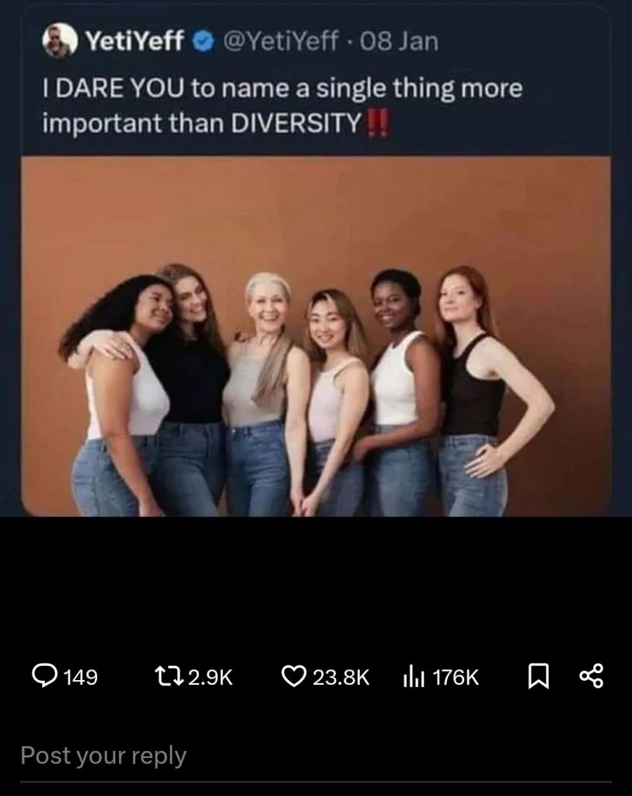Open the views bar chart icon
This screenshot has height=796, width=632.
pos(414,677)
